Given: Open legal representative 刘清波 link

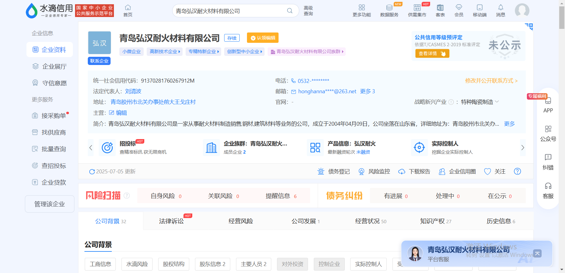Looking at the screenshot, I should [x=133, y=91].
